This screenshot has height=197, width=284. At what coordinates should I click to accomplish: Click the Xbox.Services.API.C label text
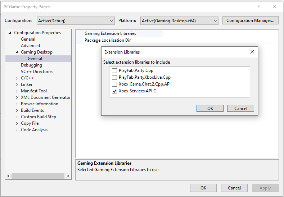tap(138, 91)
